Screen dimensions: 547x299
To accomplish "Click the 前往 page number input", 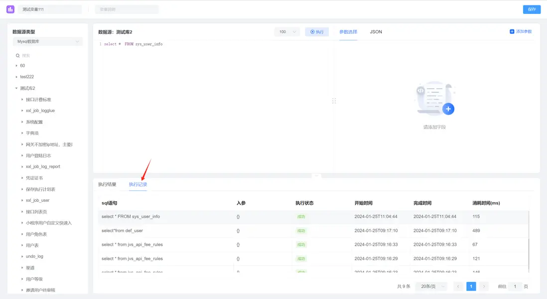I will [x=515, y=287].
